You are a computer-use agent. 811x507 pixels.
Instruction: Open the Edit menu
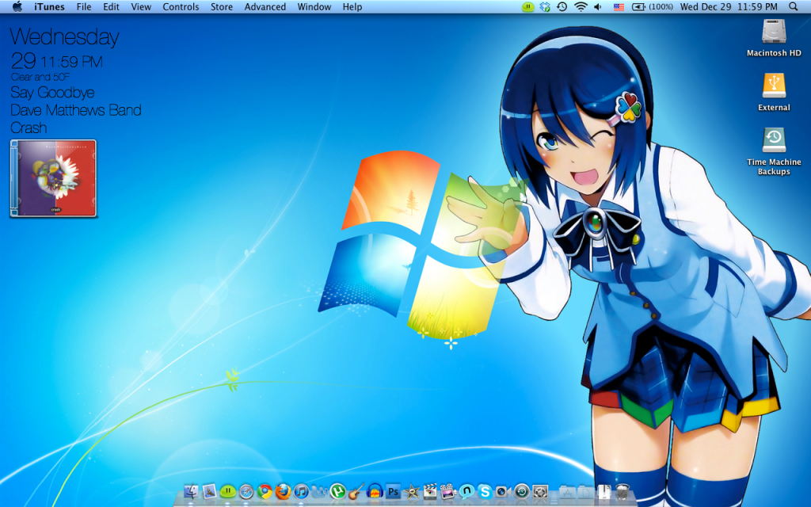(x=111, y=6)
